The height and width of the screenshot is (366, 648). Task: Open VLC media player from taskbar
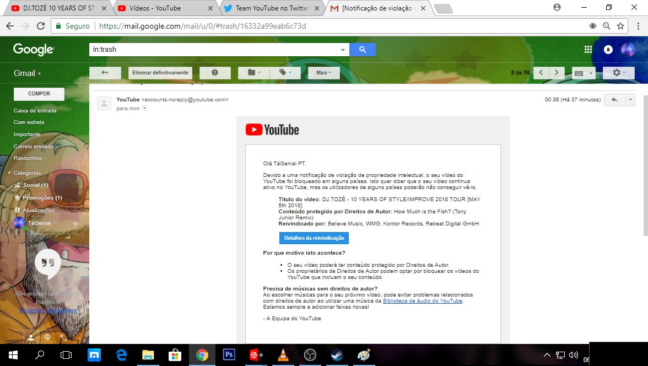pos(283,355)
